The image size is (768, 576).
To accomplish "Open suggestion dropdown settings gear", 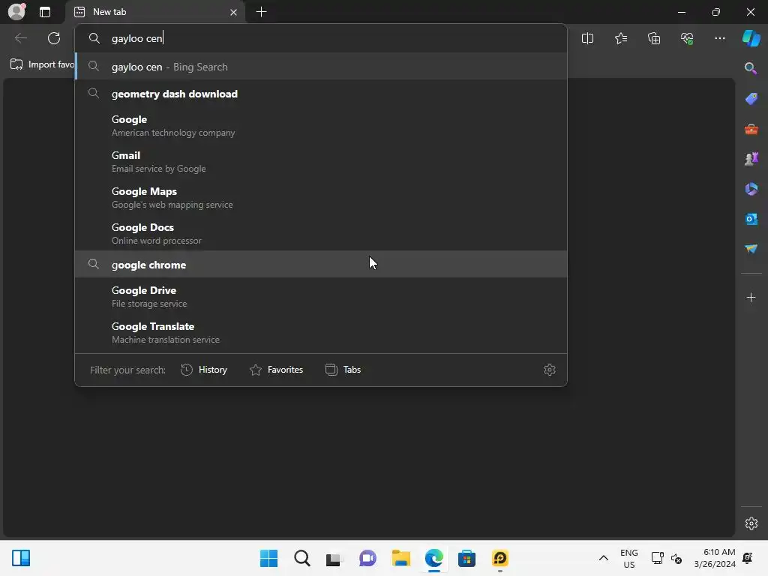I will click(550, 370).
